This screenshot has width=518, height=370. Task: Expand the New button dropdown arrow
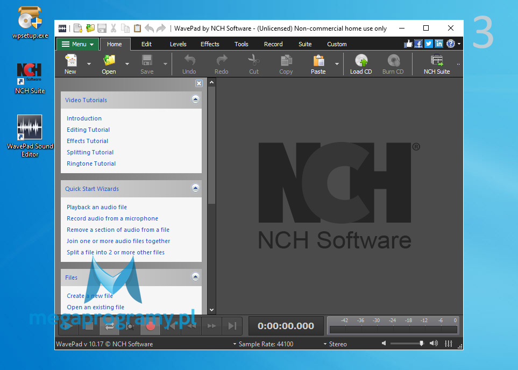click(x=89, y=64)
